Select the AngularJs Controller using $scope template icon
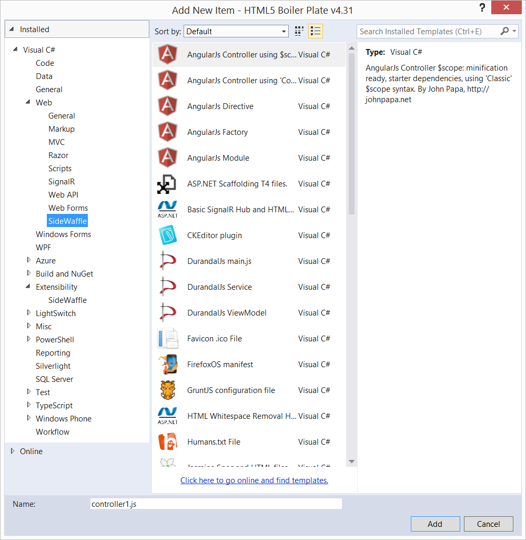Viewport: 526px width, 540px height. pyautogui.click(x=167, y=54)
